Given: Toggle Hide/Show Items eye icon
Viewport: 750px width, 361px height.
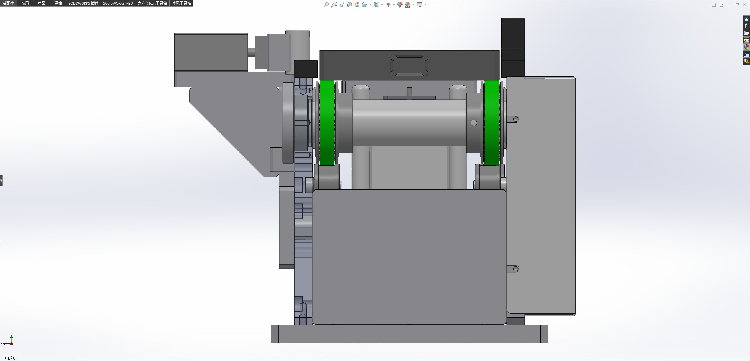Looking at the screenshot, I should [x=388, y=5].
